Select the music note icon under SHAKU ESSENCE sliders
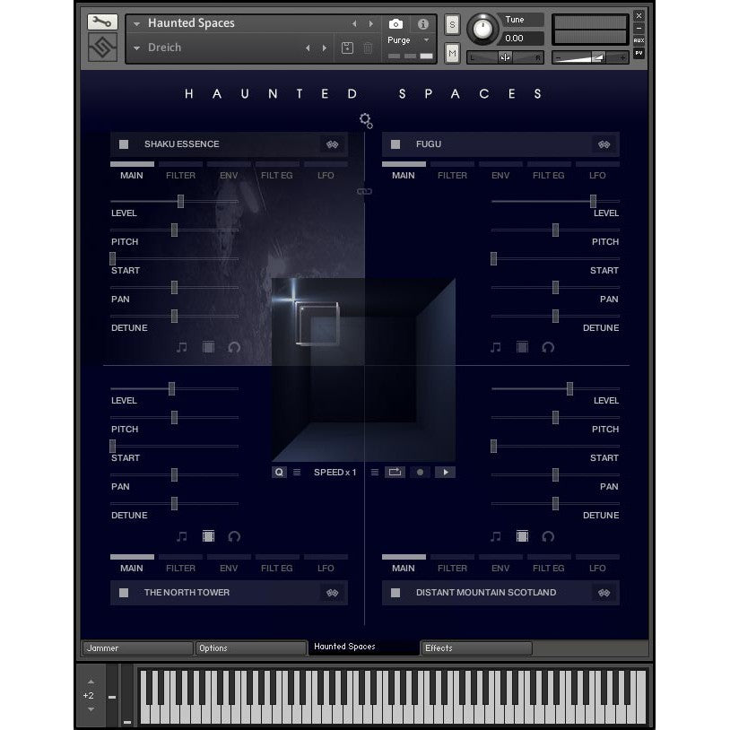This screenshot has height=730, width=730. click(182, 346)
